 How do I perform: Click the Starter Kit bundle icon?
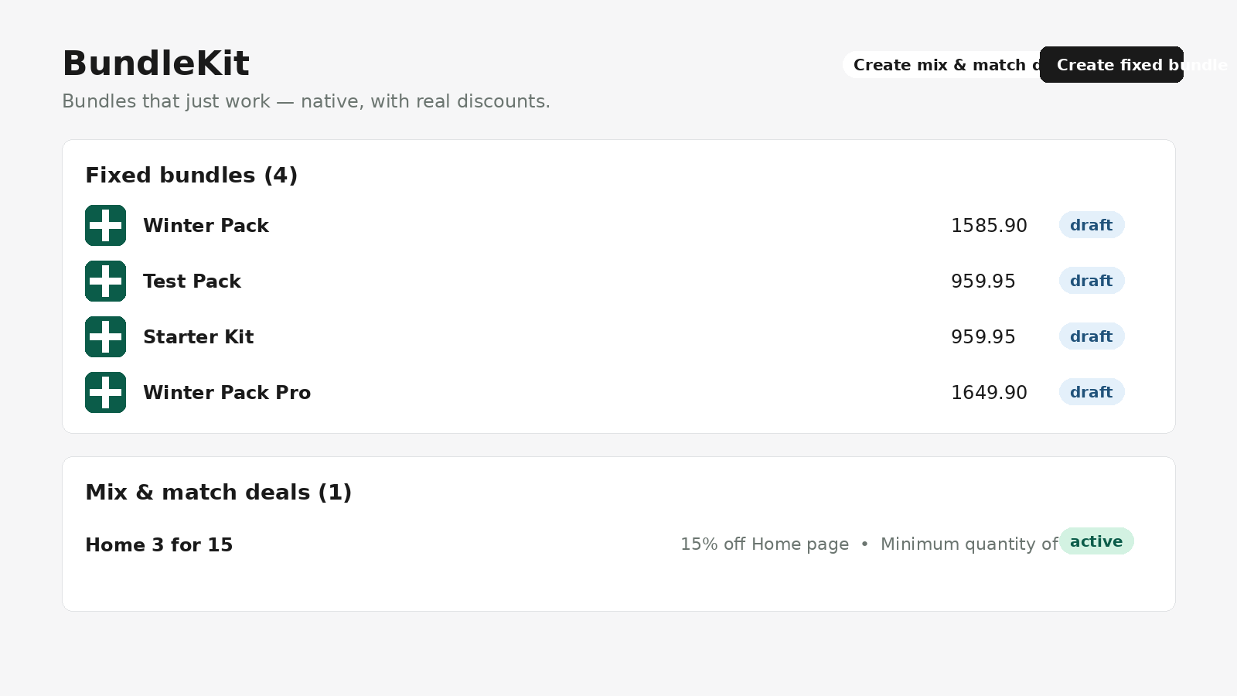pos(105,336)
